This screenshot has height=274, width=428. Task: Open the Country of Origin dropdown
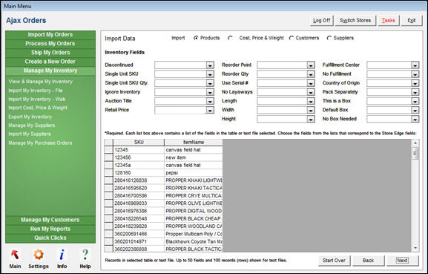coord(415,83)
